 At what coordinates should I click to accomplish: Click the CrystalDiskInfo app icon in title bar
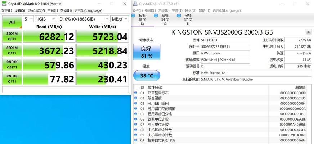click(135, 4)
